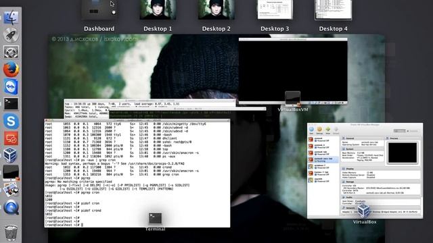Click the VirtualBox cube app badge
433x243 pixels.
364,211
